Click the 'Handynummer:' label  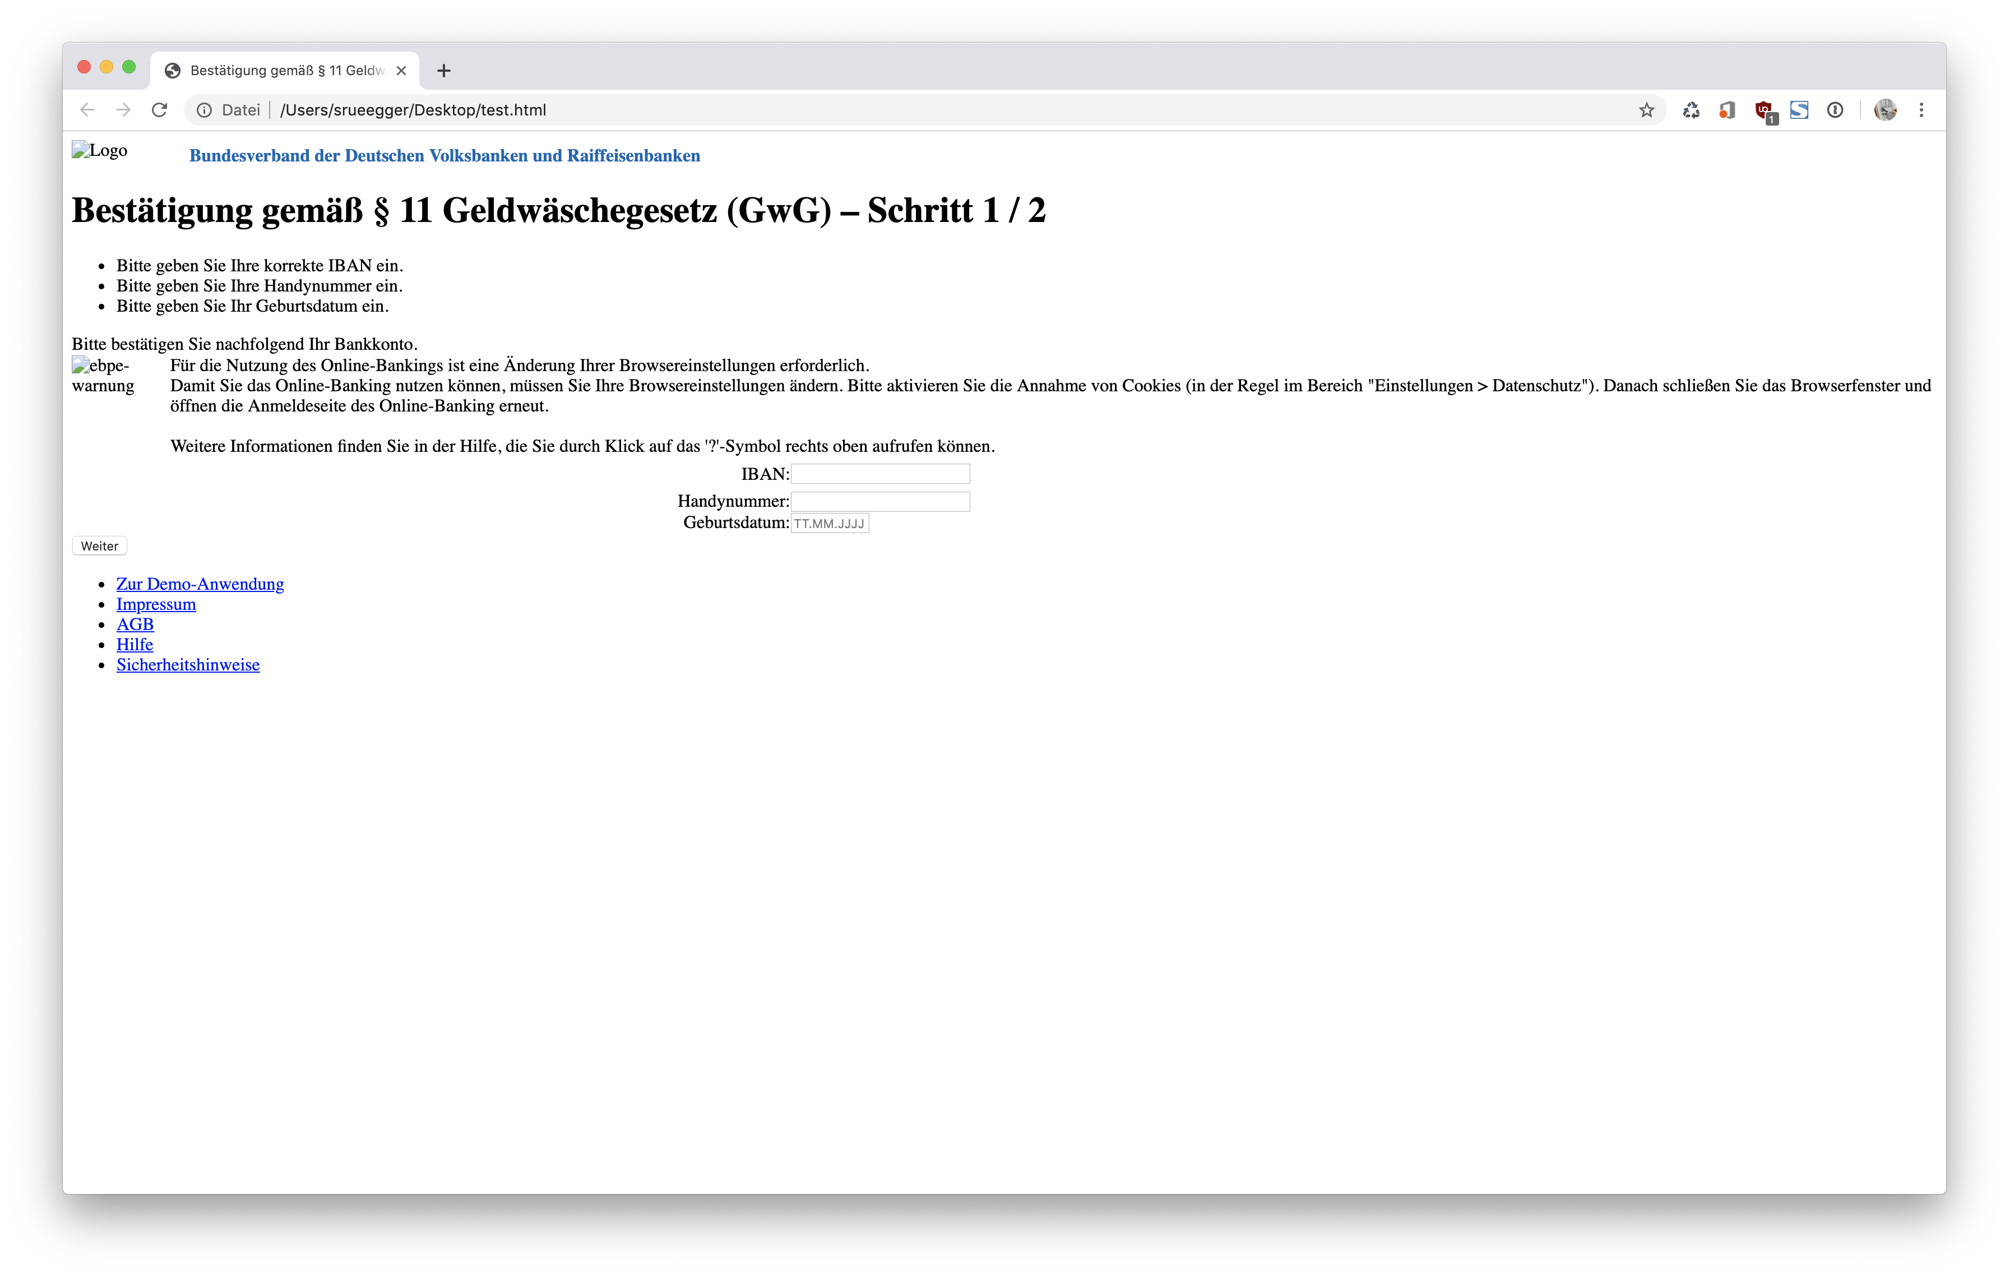tap(733, 501)
